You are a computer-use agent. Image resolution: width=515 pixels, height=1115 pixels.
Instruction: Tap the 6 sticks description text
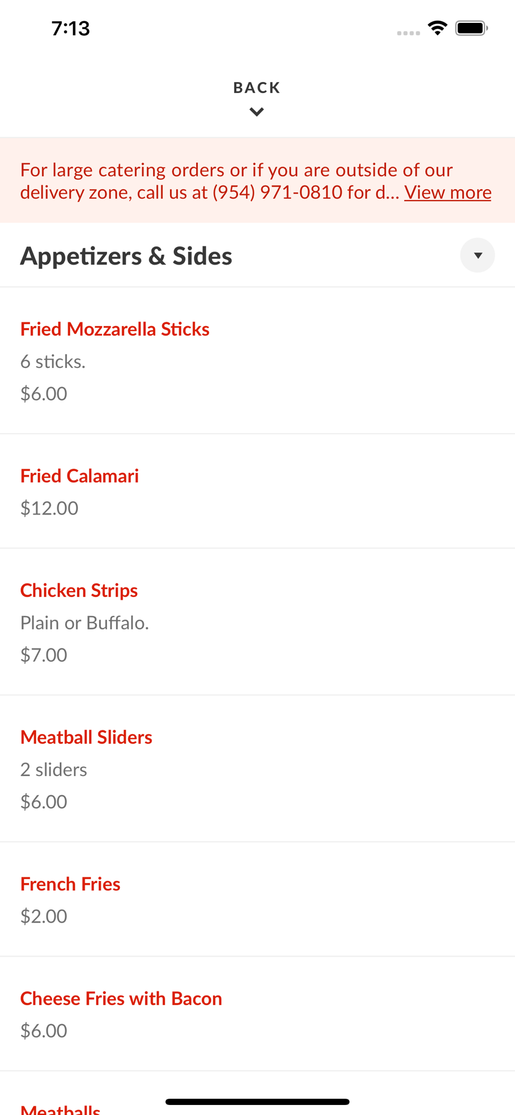click(x=53, y=361)
